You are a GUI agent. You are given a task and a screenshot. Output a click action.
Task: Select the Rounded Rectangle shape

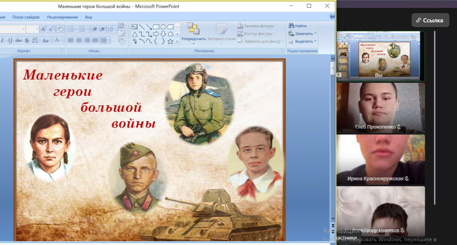(170, 27)
